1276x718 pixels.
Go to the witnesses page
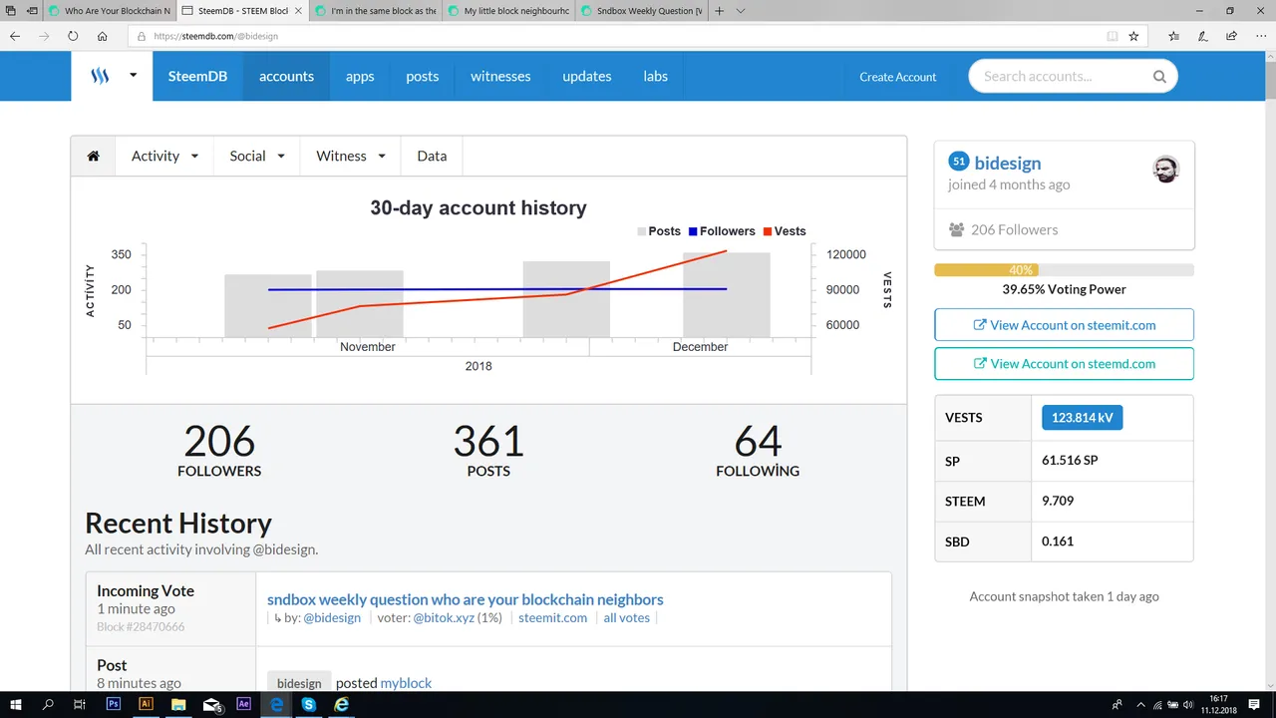(x=500, y=76)
